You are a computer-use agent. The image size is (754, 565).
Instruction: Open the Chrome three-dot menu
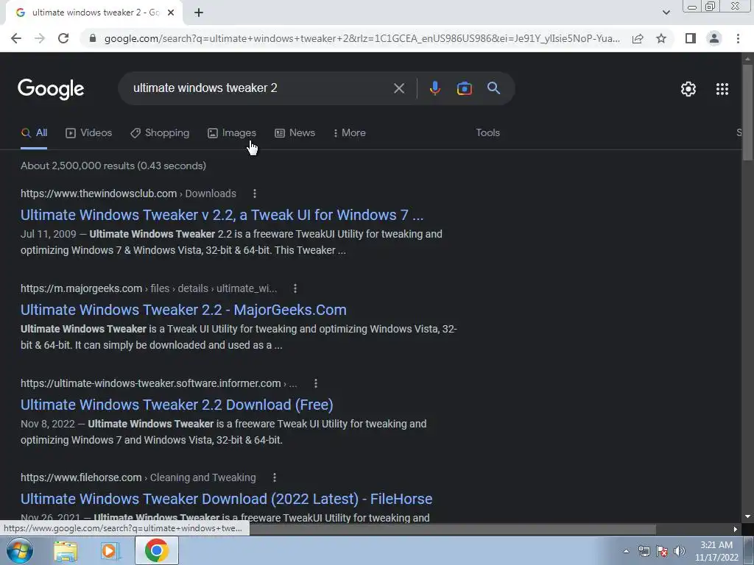coord(738,38)
